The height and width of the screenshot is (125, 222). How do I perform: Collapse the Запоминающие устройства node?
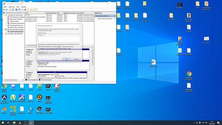(x=4, y=30)
